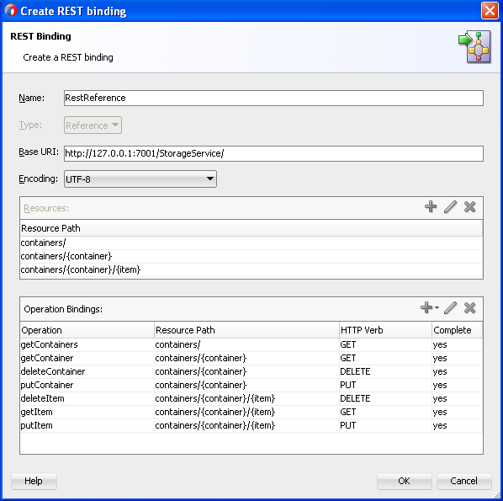Delete resource with X icon in Resources
Screen dimensions: 503x501
(x=469, y=207)
